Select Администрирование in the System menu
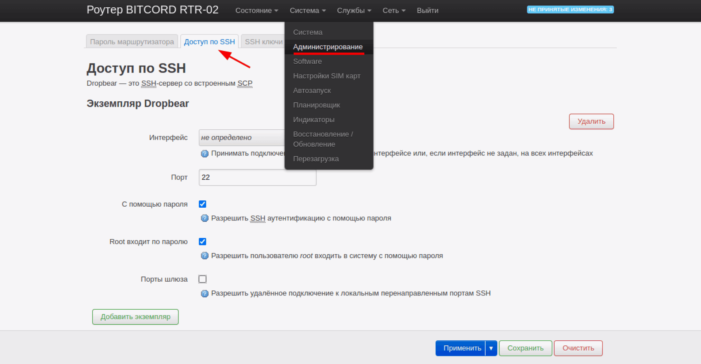701x364 pixels. pyautogui.click(x=327, y=47)
